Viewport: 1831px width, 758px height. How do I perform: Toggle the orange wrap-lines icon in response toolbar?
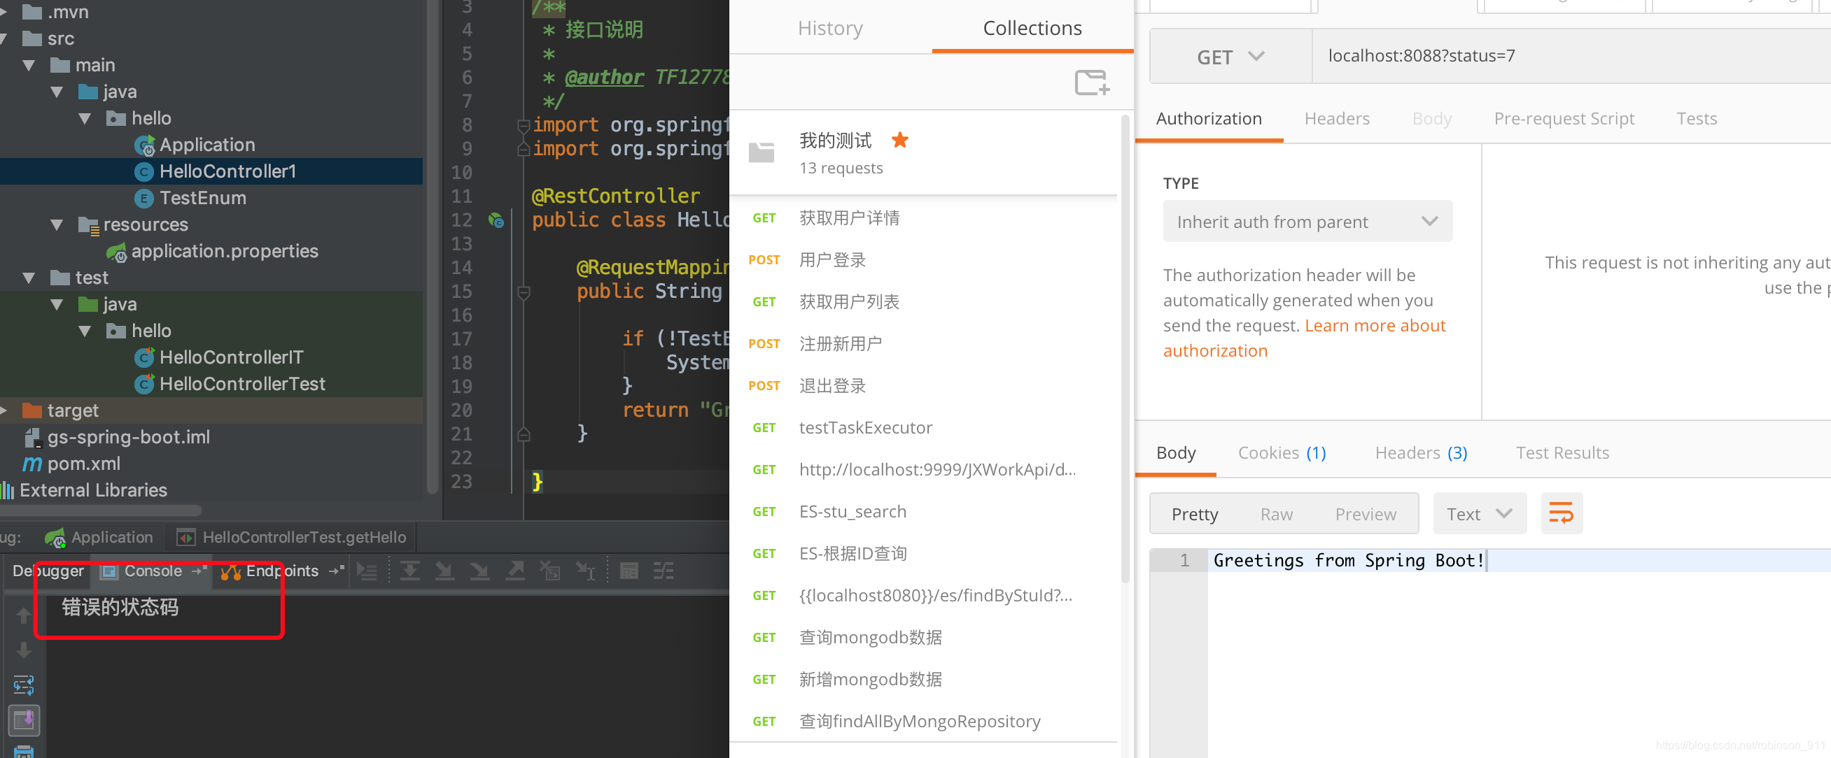click(x=1560, y=513)
